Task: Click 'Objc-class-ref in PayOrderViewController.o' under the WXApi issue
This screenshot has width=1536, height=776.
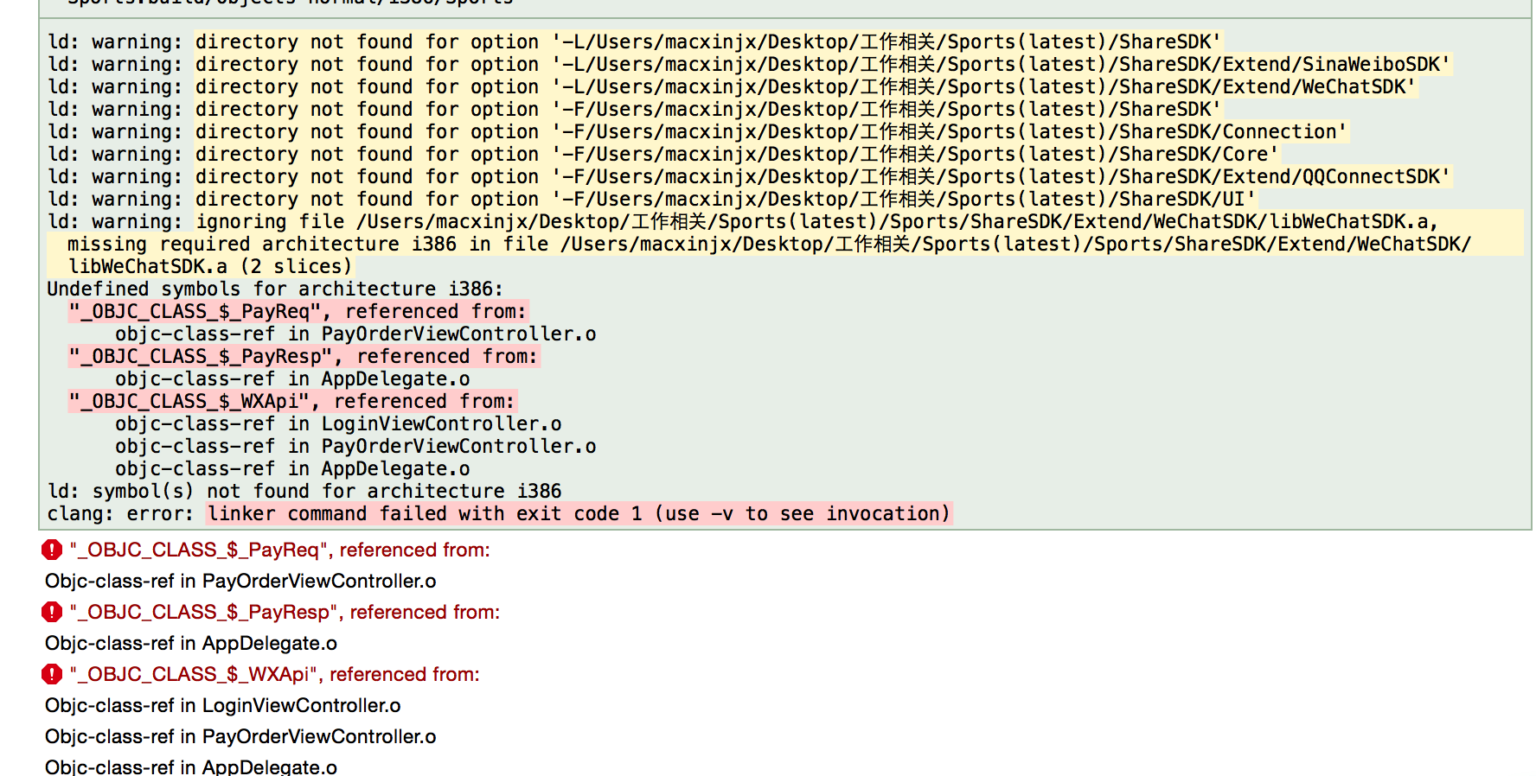Action: pos(240,736)
